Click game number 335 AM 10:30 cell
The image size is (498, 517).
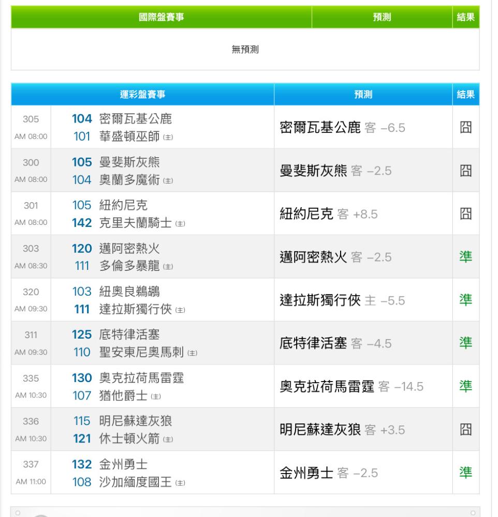click(31, 386)
